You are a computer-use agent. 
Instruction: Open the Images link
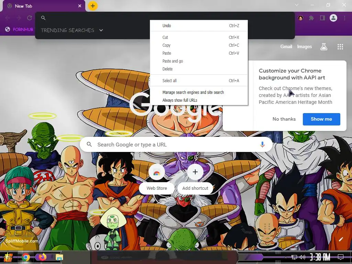pos(305,46)
